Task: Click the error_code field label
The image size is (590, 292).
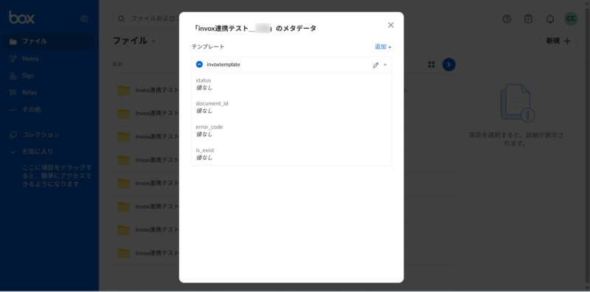Action: click(x=209, y=127)
